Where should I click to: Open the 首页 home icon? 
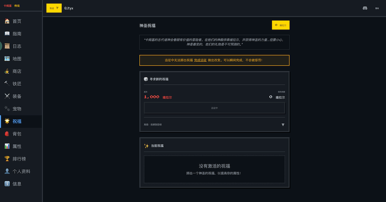tap(7, 21)
